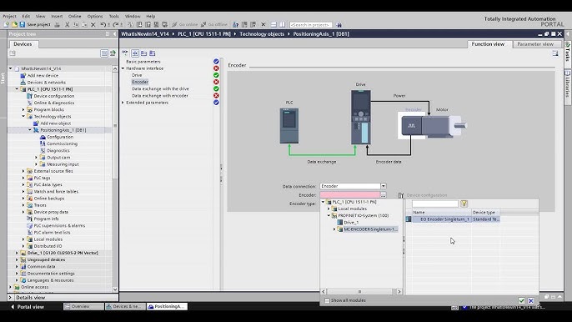Click browse button beside Encoder field
The width and height of the screenshot is (572, 322).
click(x=383, y=195)
